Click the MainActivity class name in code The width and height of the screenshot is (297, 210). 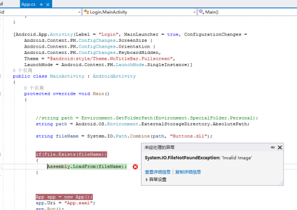[67, 76]
